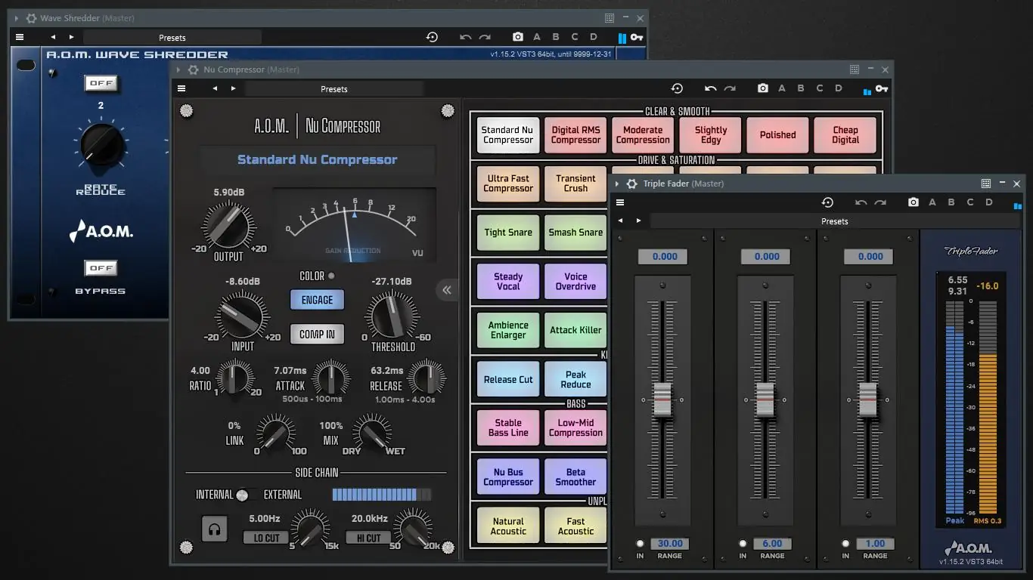
Task: Expand the Nu Compressor title bar triangle
Action: [178, 69]
